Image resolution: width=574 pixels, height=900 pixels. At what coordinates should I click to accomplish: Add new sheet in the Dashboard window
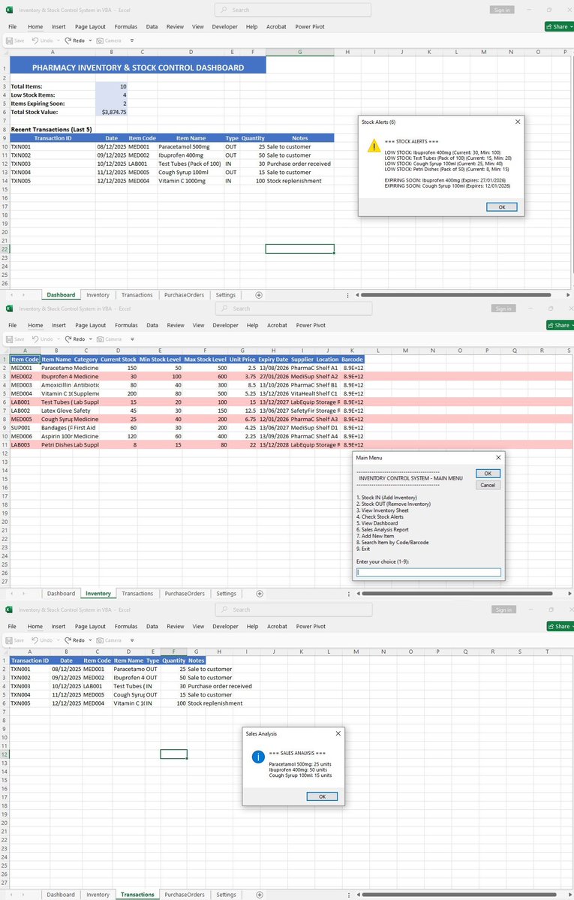[259, 295]
